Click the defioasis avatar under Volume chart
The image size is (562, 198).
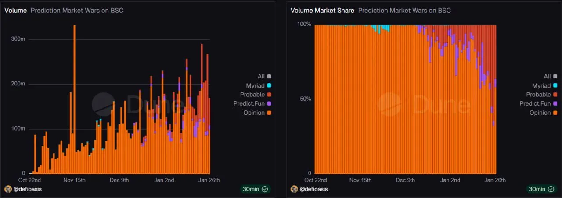[8, 189]
